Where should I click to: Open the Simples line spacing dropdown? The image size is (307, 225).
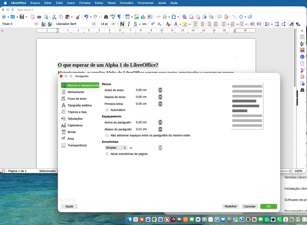tap(116, 148)
